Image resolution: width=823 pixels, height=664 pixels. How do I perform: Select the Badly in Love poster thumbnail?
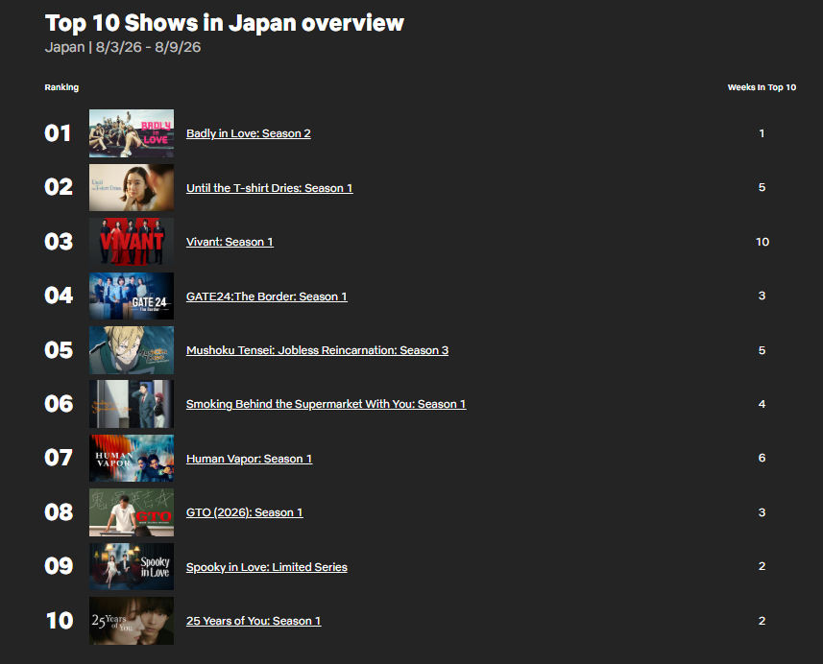132,133
